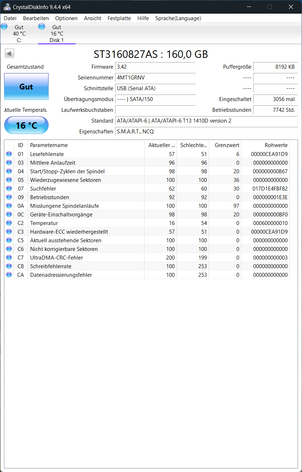Click status orb for Hardware-ECC wiederhergestellt row
Image resolution: width=302 pixels, height=472 pixels.
click(9, 232)
